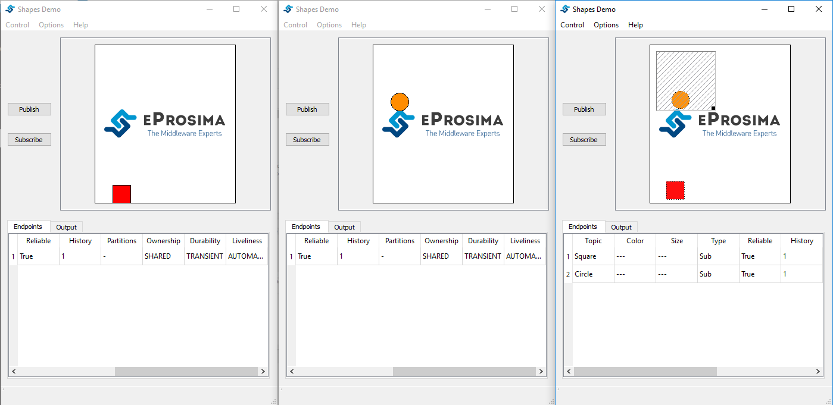The height and width of the screenshot is (405, 833).
Task: Click horizontal scrollbar thumb in middle window table
Action: click(x=464, y=371)
